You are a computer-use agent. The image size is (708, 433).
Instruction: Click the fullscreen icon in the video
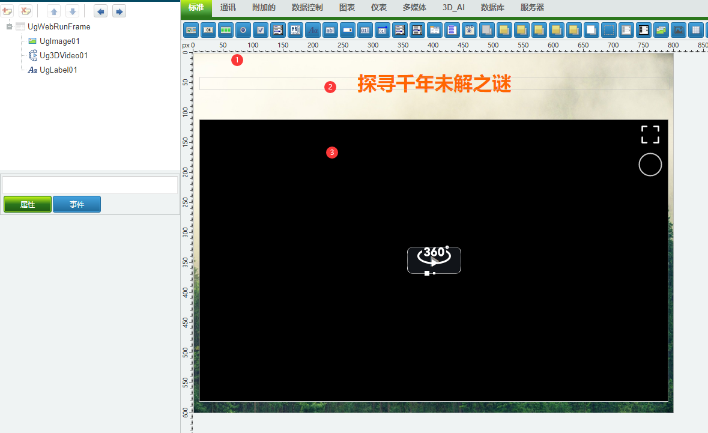point(650,135)
